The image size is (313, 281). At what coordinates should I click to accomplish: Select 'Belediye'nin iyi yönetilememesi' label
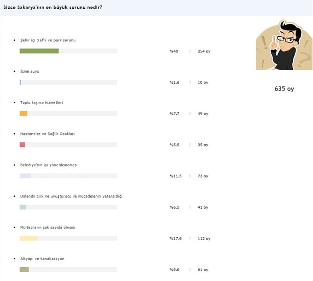[x=49, y=165]
